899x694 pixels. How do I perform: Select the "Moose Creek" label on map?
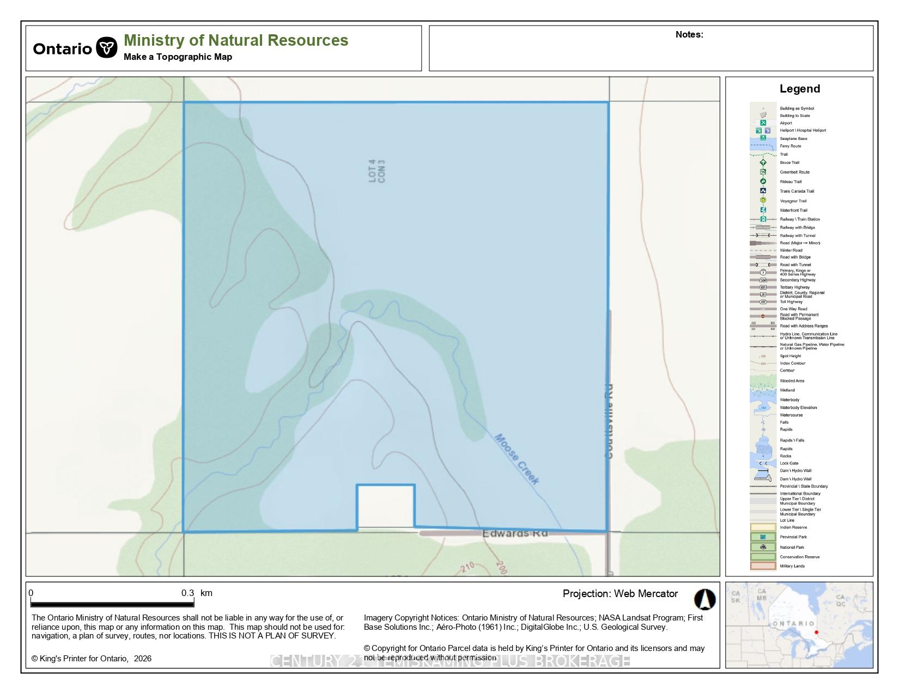pos(517,459)
